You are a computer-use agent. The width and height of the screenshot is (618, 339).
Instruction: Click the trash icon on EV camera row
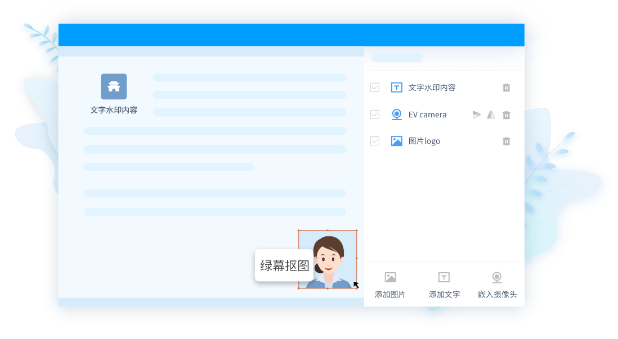(506, 114)
